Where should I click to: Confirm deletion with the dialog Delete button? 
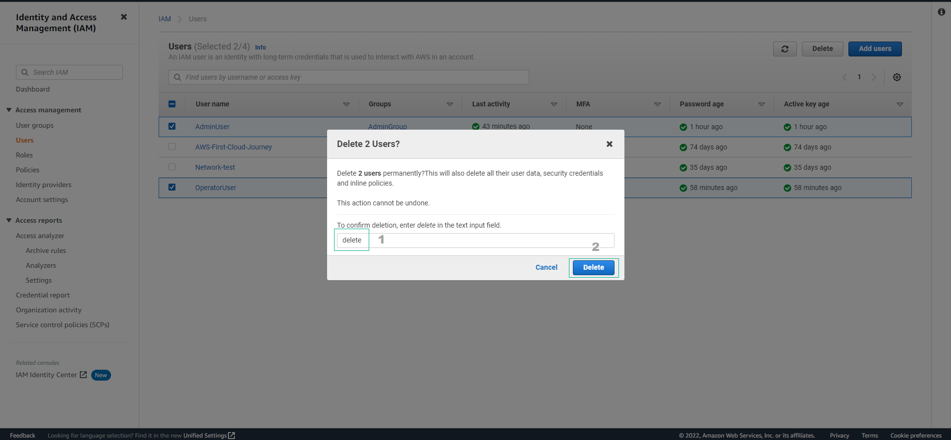594,268
